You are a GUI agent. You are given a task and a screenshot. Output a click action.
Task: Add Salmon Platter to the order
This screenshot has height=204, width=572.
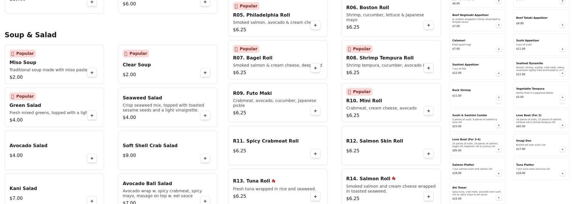498,173
